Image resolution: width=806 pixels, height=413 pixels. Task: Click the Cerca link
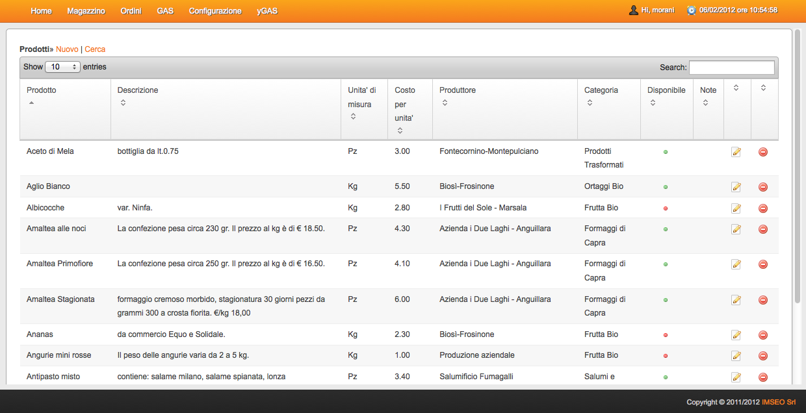(95, 49)
